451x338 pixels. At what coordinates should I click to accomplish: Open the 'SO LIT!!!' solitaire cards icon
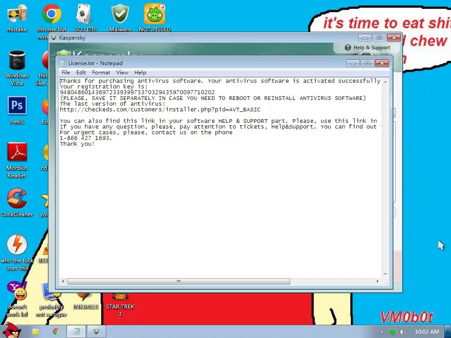[x=85, y=18]
